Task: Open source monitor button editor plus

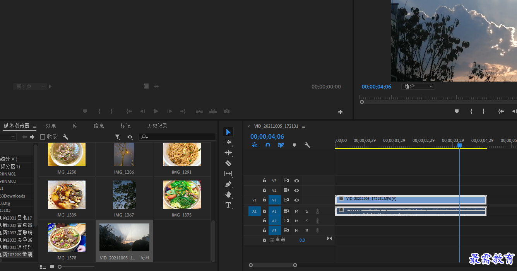Action: [340, 112]
